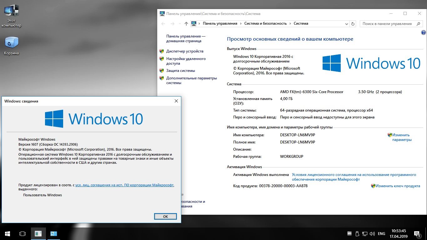Close the 'Windows: сведения' dialog
The image size is (427, 240).
coord(176,101)
